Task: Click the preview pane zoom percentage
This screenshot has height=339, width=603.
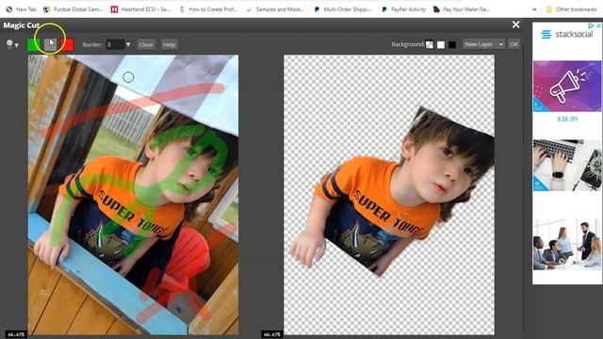Action: 272,334
